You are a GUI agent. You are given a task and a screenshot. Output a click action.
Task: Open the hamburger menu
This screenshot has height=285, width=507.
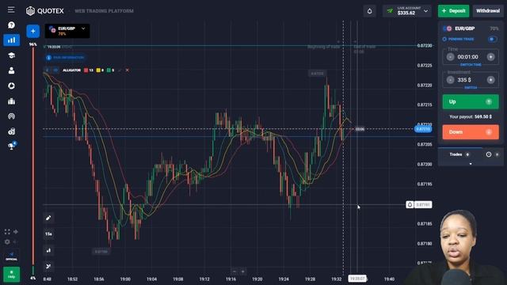pos(11,9)
